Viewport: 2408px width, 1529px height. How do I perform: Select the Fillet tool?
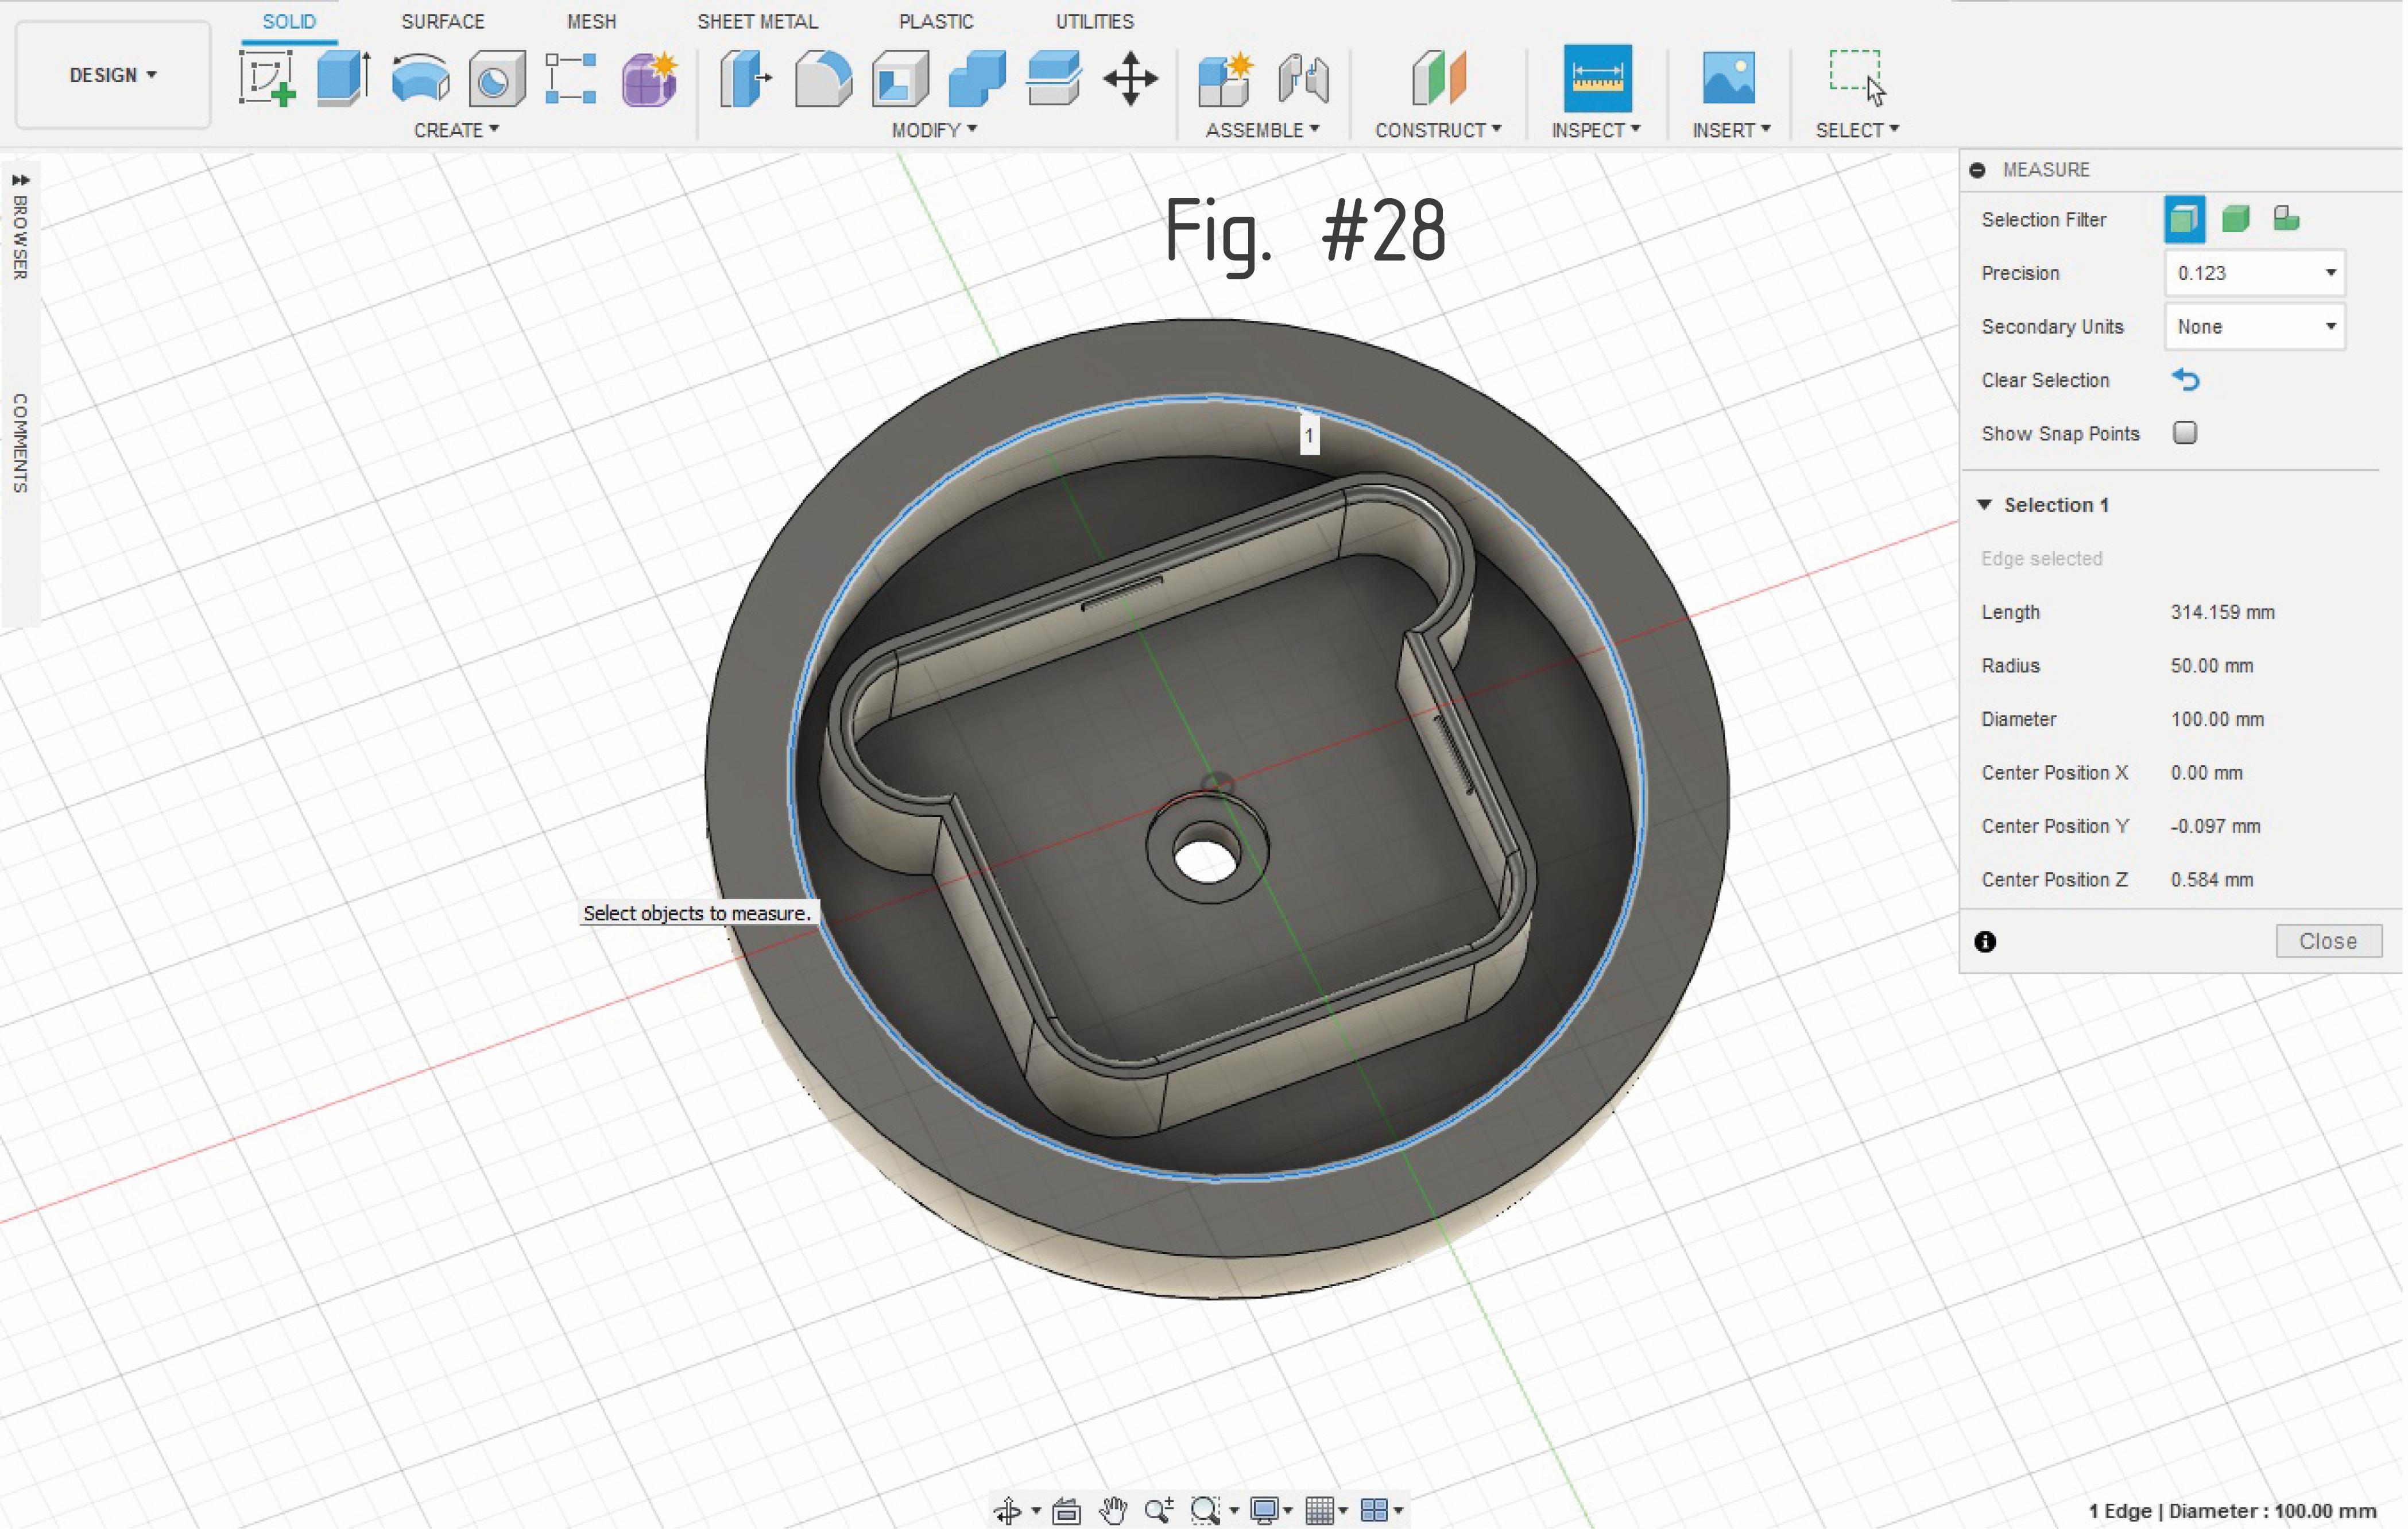823,78
